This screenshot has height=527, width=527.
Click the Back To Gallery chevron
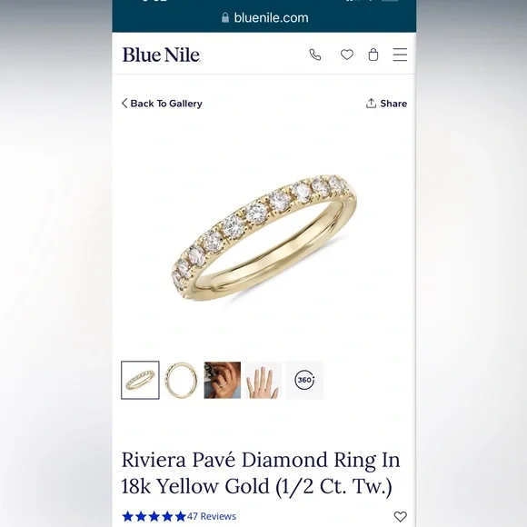coord(124,104)
